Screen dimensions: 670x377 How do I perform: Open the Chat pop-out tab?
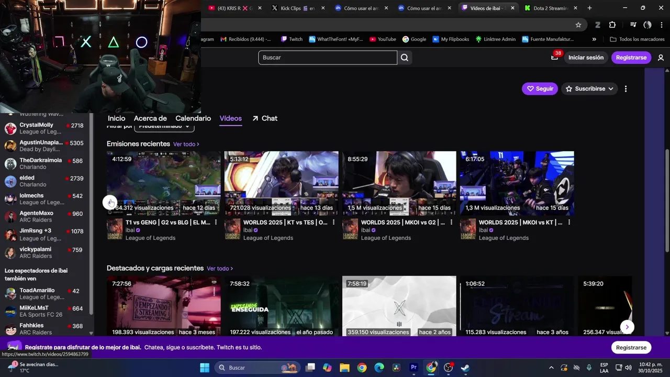coord(265,118)
